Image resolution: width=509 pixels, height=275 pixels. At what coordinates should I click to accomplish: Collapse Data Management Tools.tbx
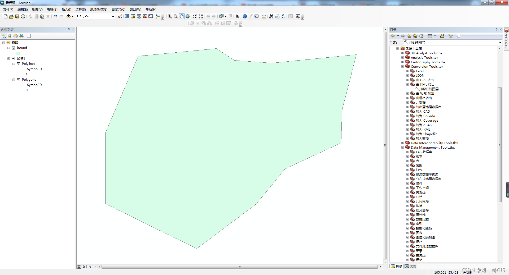click(402, 148)
